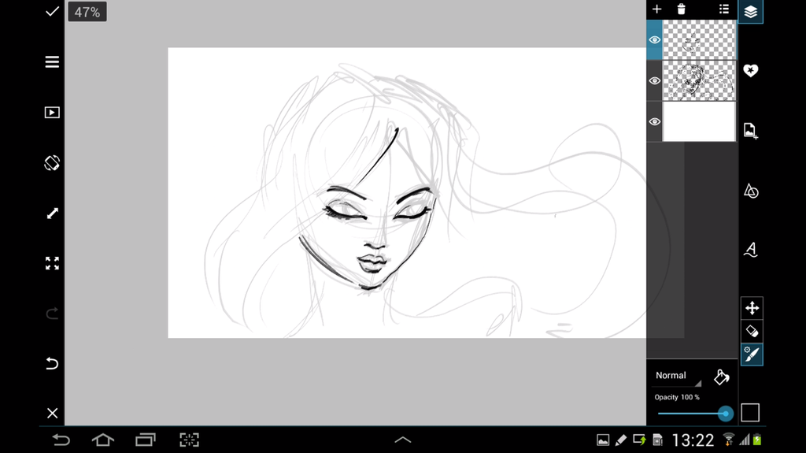Toggle fullscreen with the four-arrows icon

tap(52, 263)
